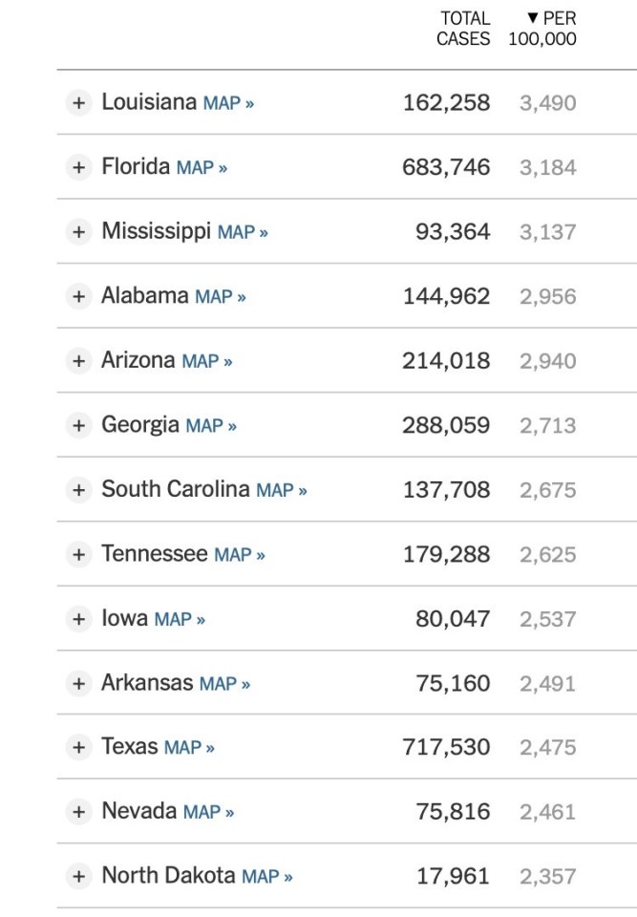Expand the Louisiana row plus icon
The width and height of the screenshot is (637, 917).
(x=78, y=103)
